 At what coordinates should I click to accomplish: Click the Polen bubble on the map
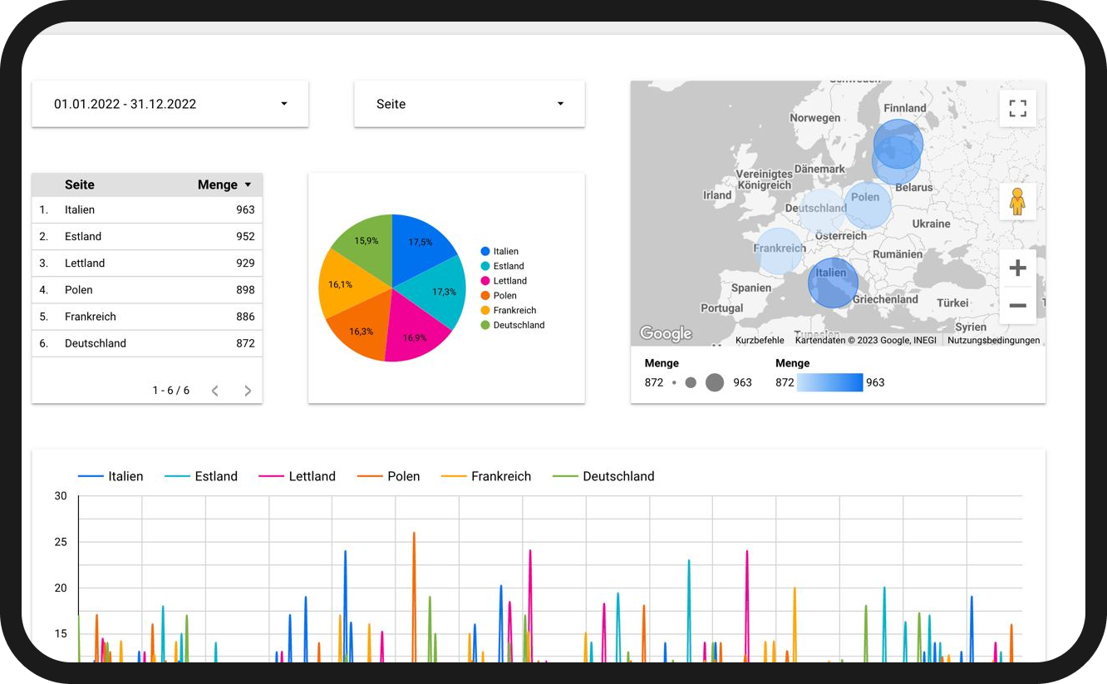tap(868, 204)
